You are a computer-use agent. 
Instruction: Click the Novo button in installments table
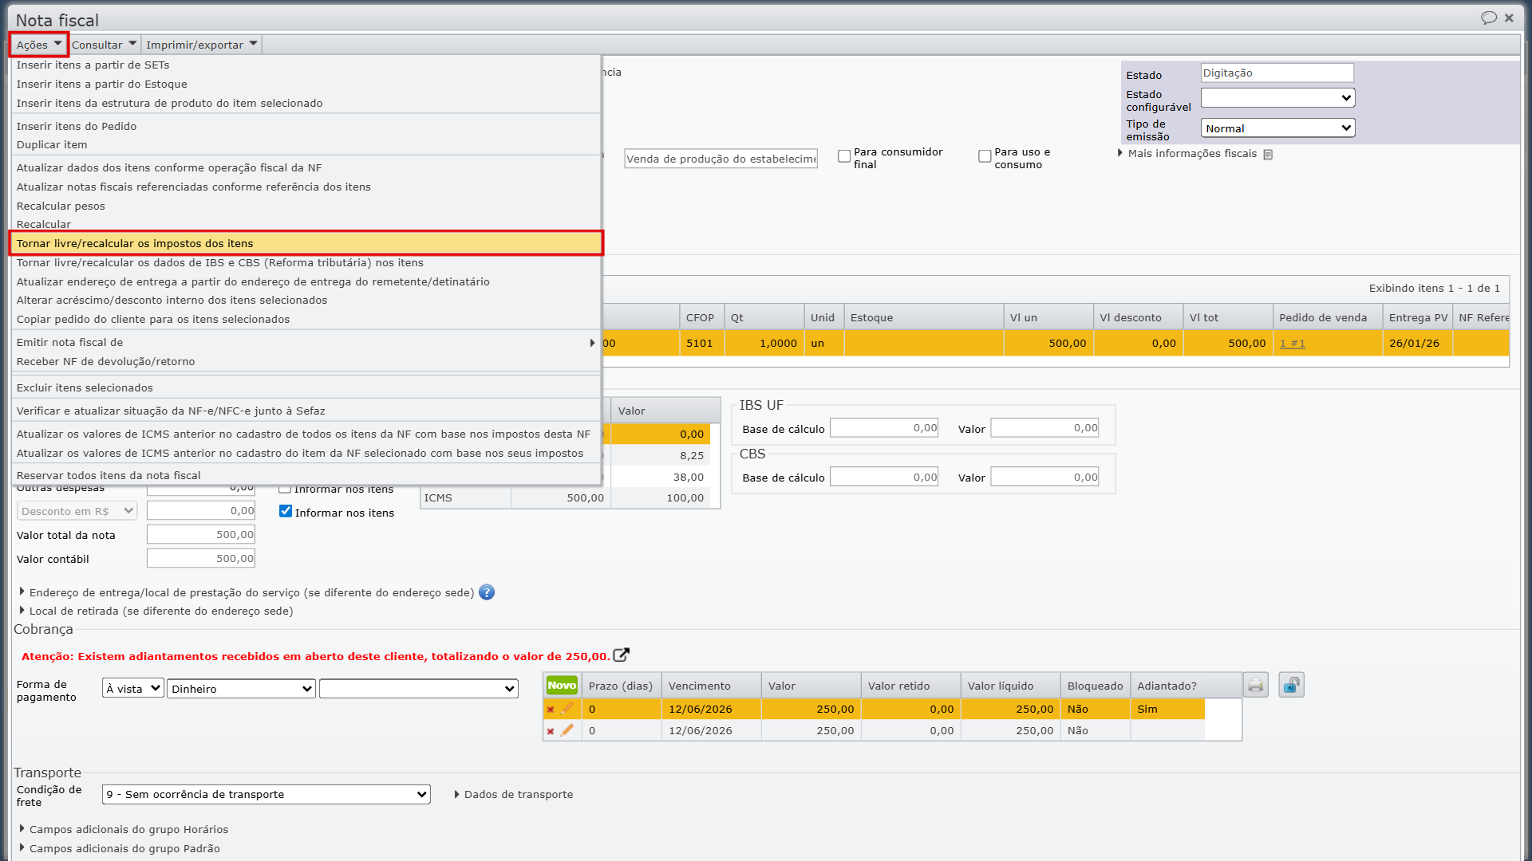(x=562, y=685)
